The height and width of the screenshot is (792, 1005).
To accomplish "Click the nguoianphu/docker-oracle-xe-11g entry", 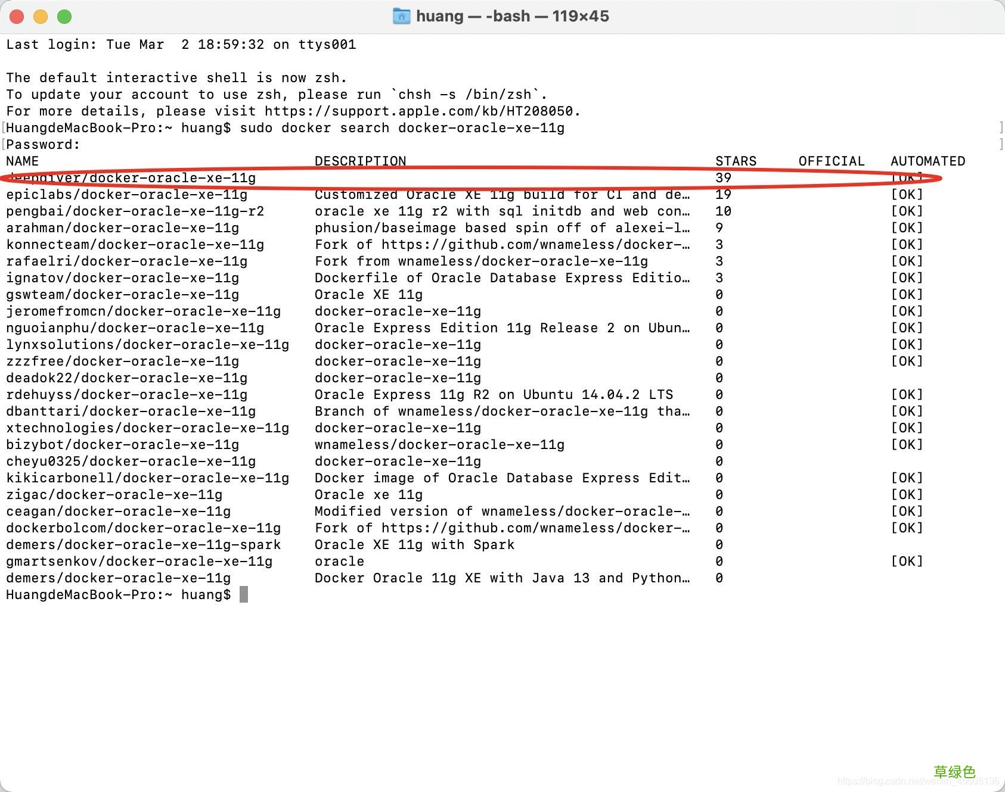I will coord(135,328).
